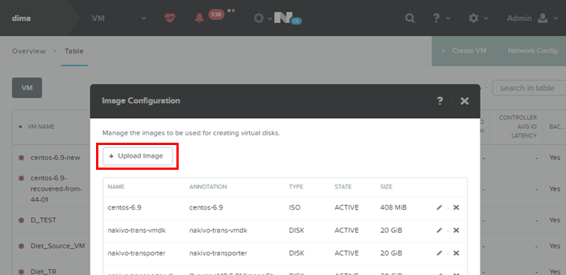Delete the nakivo-transporter image
Viewport: 566px width, 275px height.
click(x=456, y=253)
